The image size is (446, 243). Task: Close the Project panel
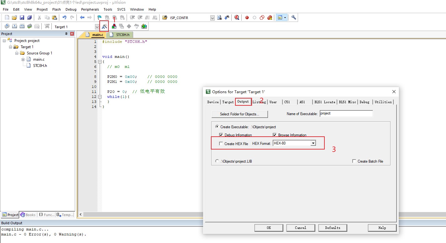tap(72, 34)
